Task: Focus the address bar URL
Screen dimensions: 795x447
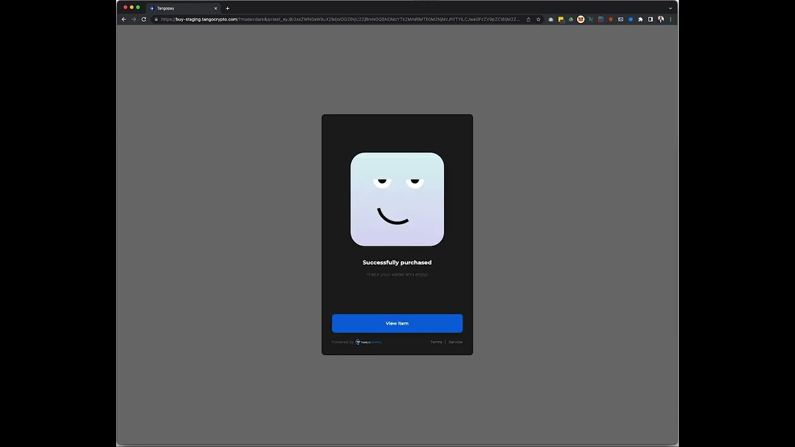Action: [340, 19]
